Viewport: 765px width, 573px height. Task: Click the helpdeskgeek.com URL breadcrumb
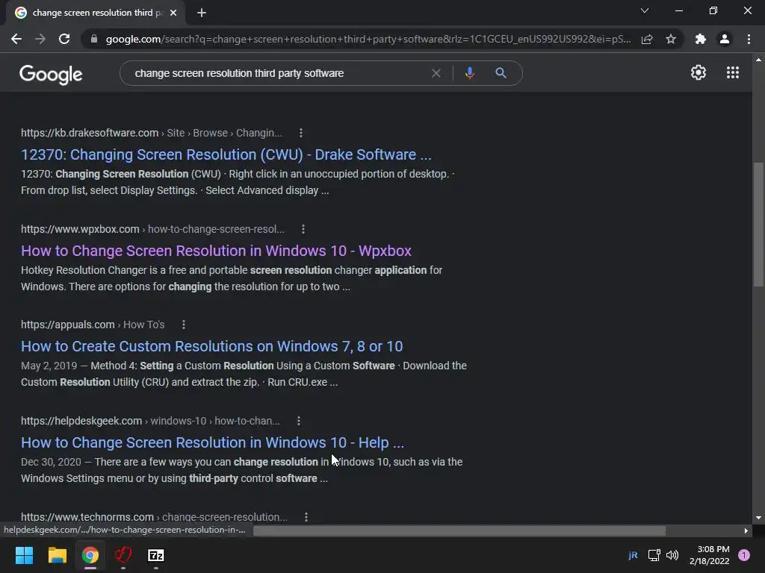(150, 421)
